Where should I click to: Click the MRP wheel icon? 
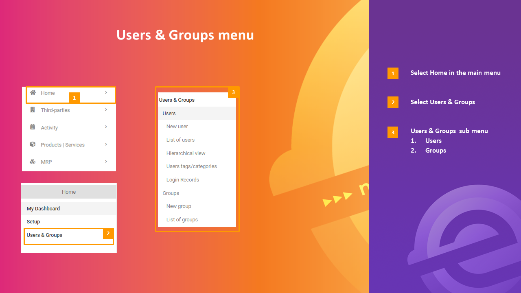[33, 162]
